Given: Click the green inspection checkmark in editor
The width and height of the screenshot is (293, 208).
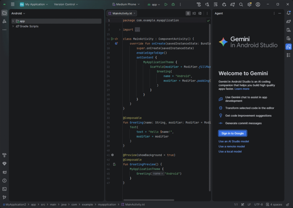Looking at the screenshot, I should pos(208,21).
